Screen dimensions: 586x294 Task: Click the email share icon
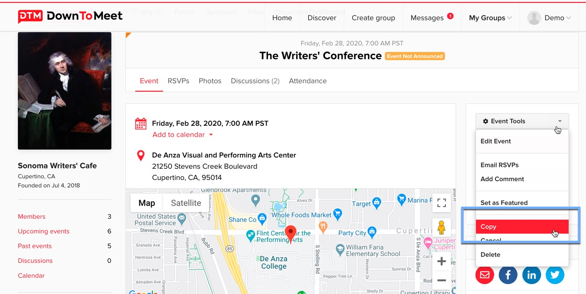485,275
